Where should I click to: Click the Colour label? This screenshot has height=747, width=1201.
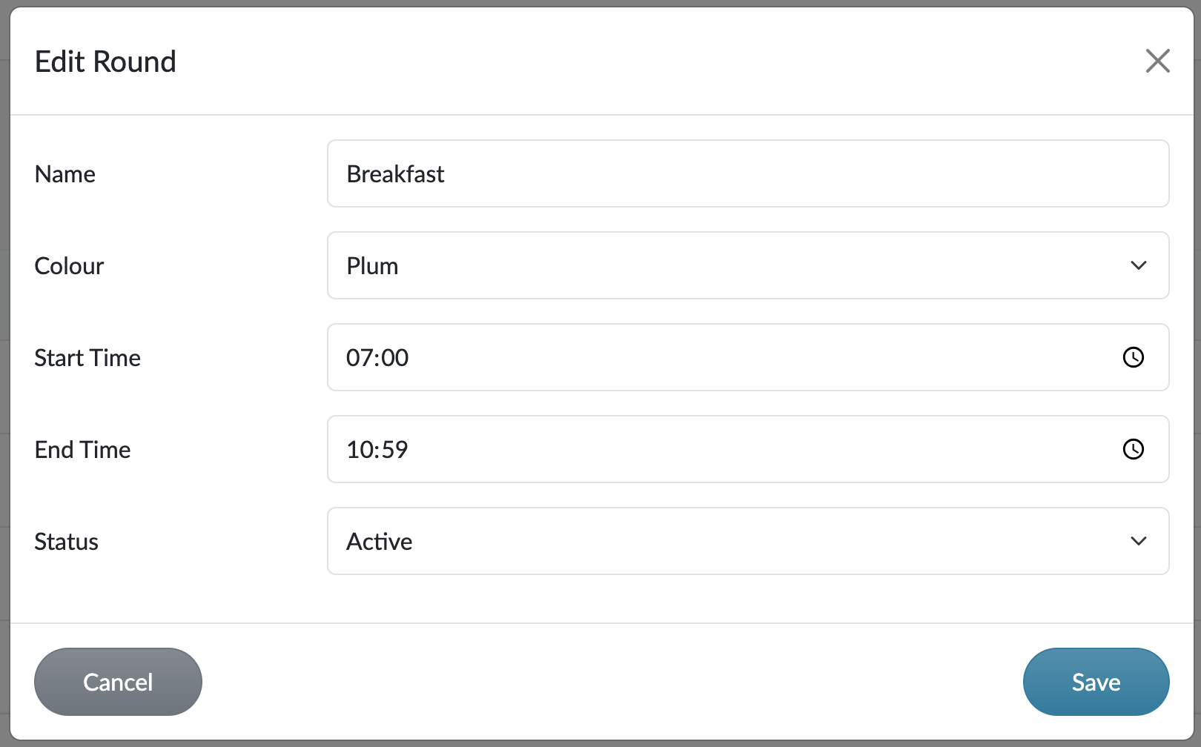[x=69, y=266]
